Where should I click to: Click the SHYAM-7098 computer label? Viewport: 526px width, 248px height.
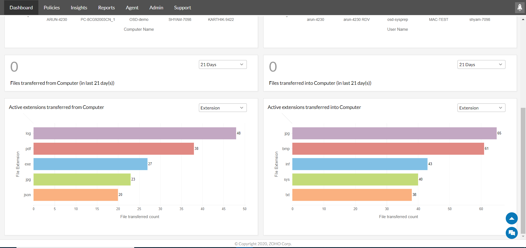click(x=180, y=19)
